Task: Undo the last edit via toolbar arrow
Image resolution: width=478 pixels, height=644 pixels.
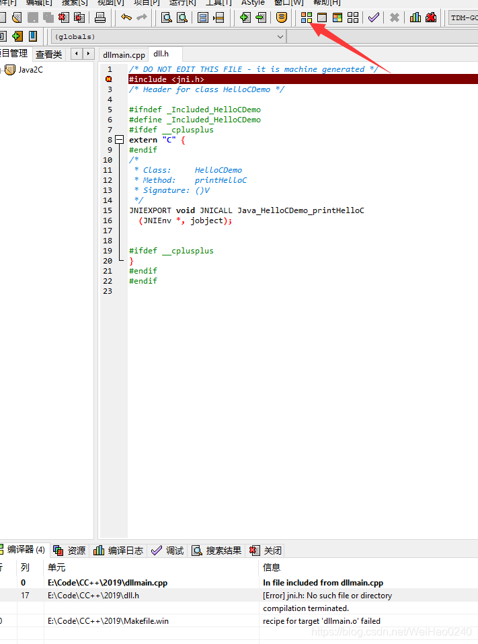Action: [x=126, y=17]
